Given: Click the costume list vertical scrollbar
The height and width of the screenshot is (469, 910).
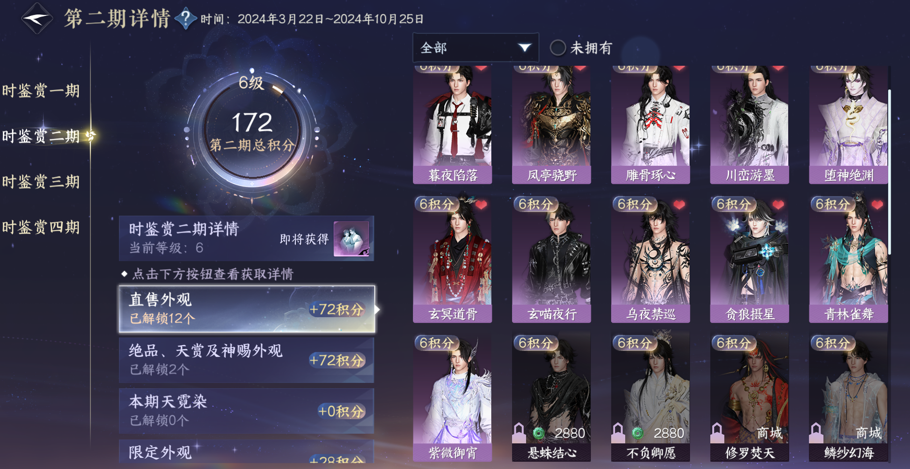Looking at the screenshot, I should [x=890, y=172].
